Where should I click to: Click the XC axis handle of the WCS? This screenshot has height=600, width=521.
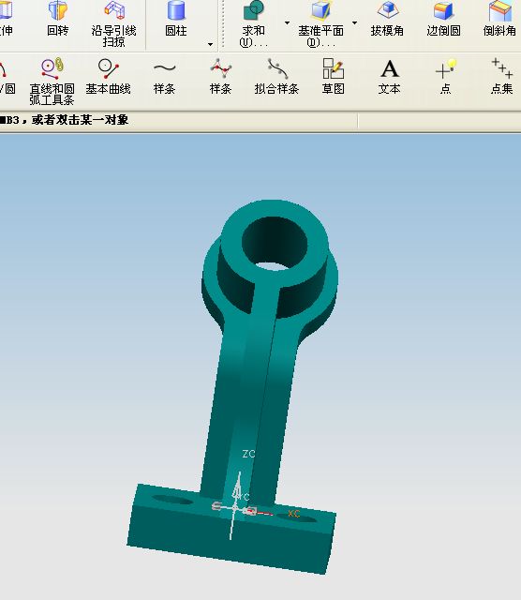pyautogui.click(x=293, y=514)
